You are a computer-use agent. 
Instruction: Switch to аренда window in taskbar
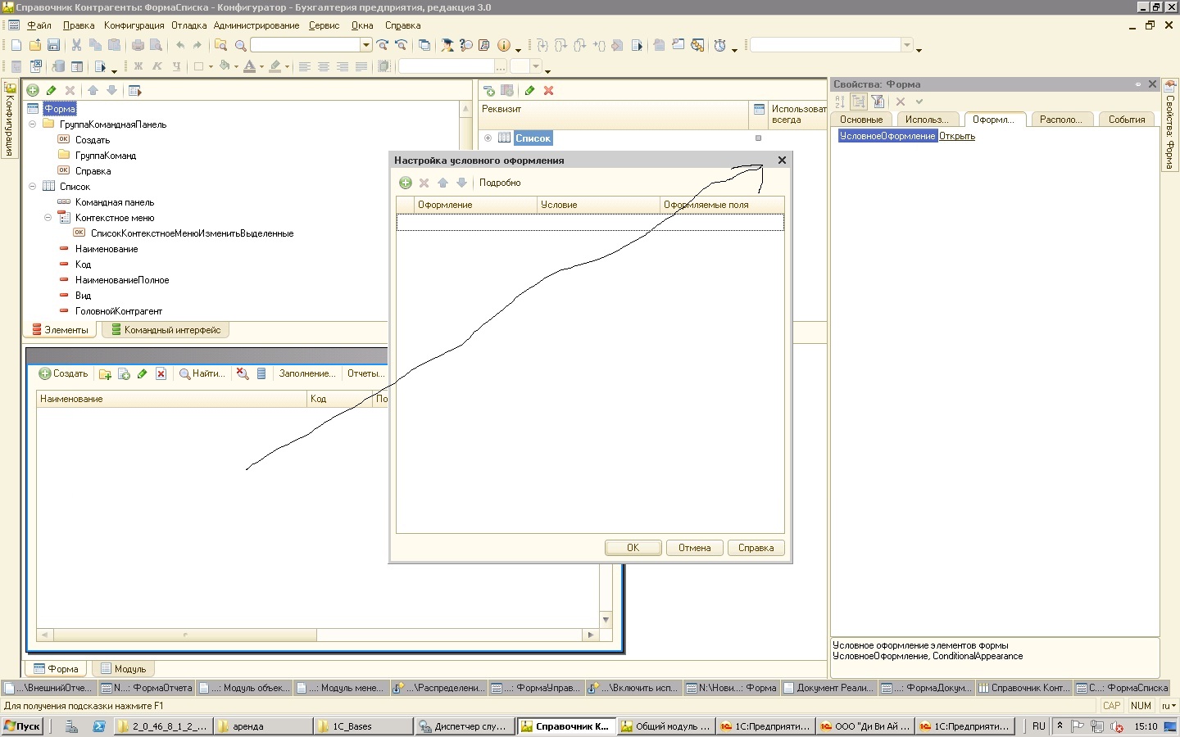(264, 726)
